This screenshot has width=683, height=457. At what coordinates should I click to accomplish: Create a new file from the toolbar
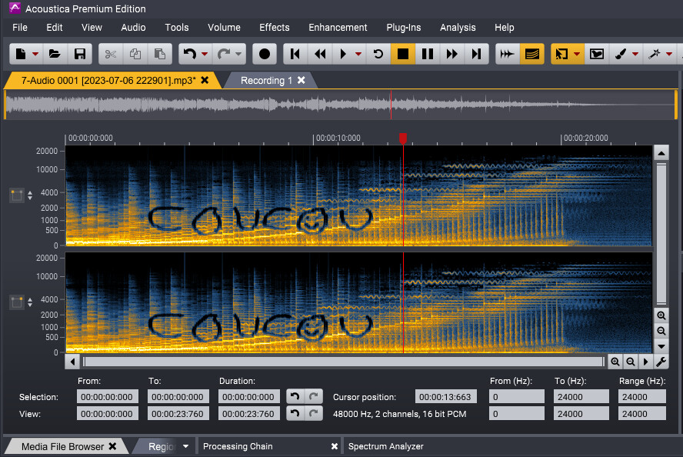click(21, 54)
